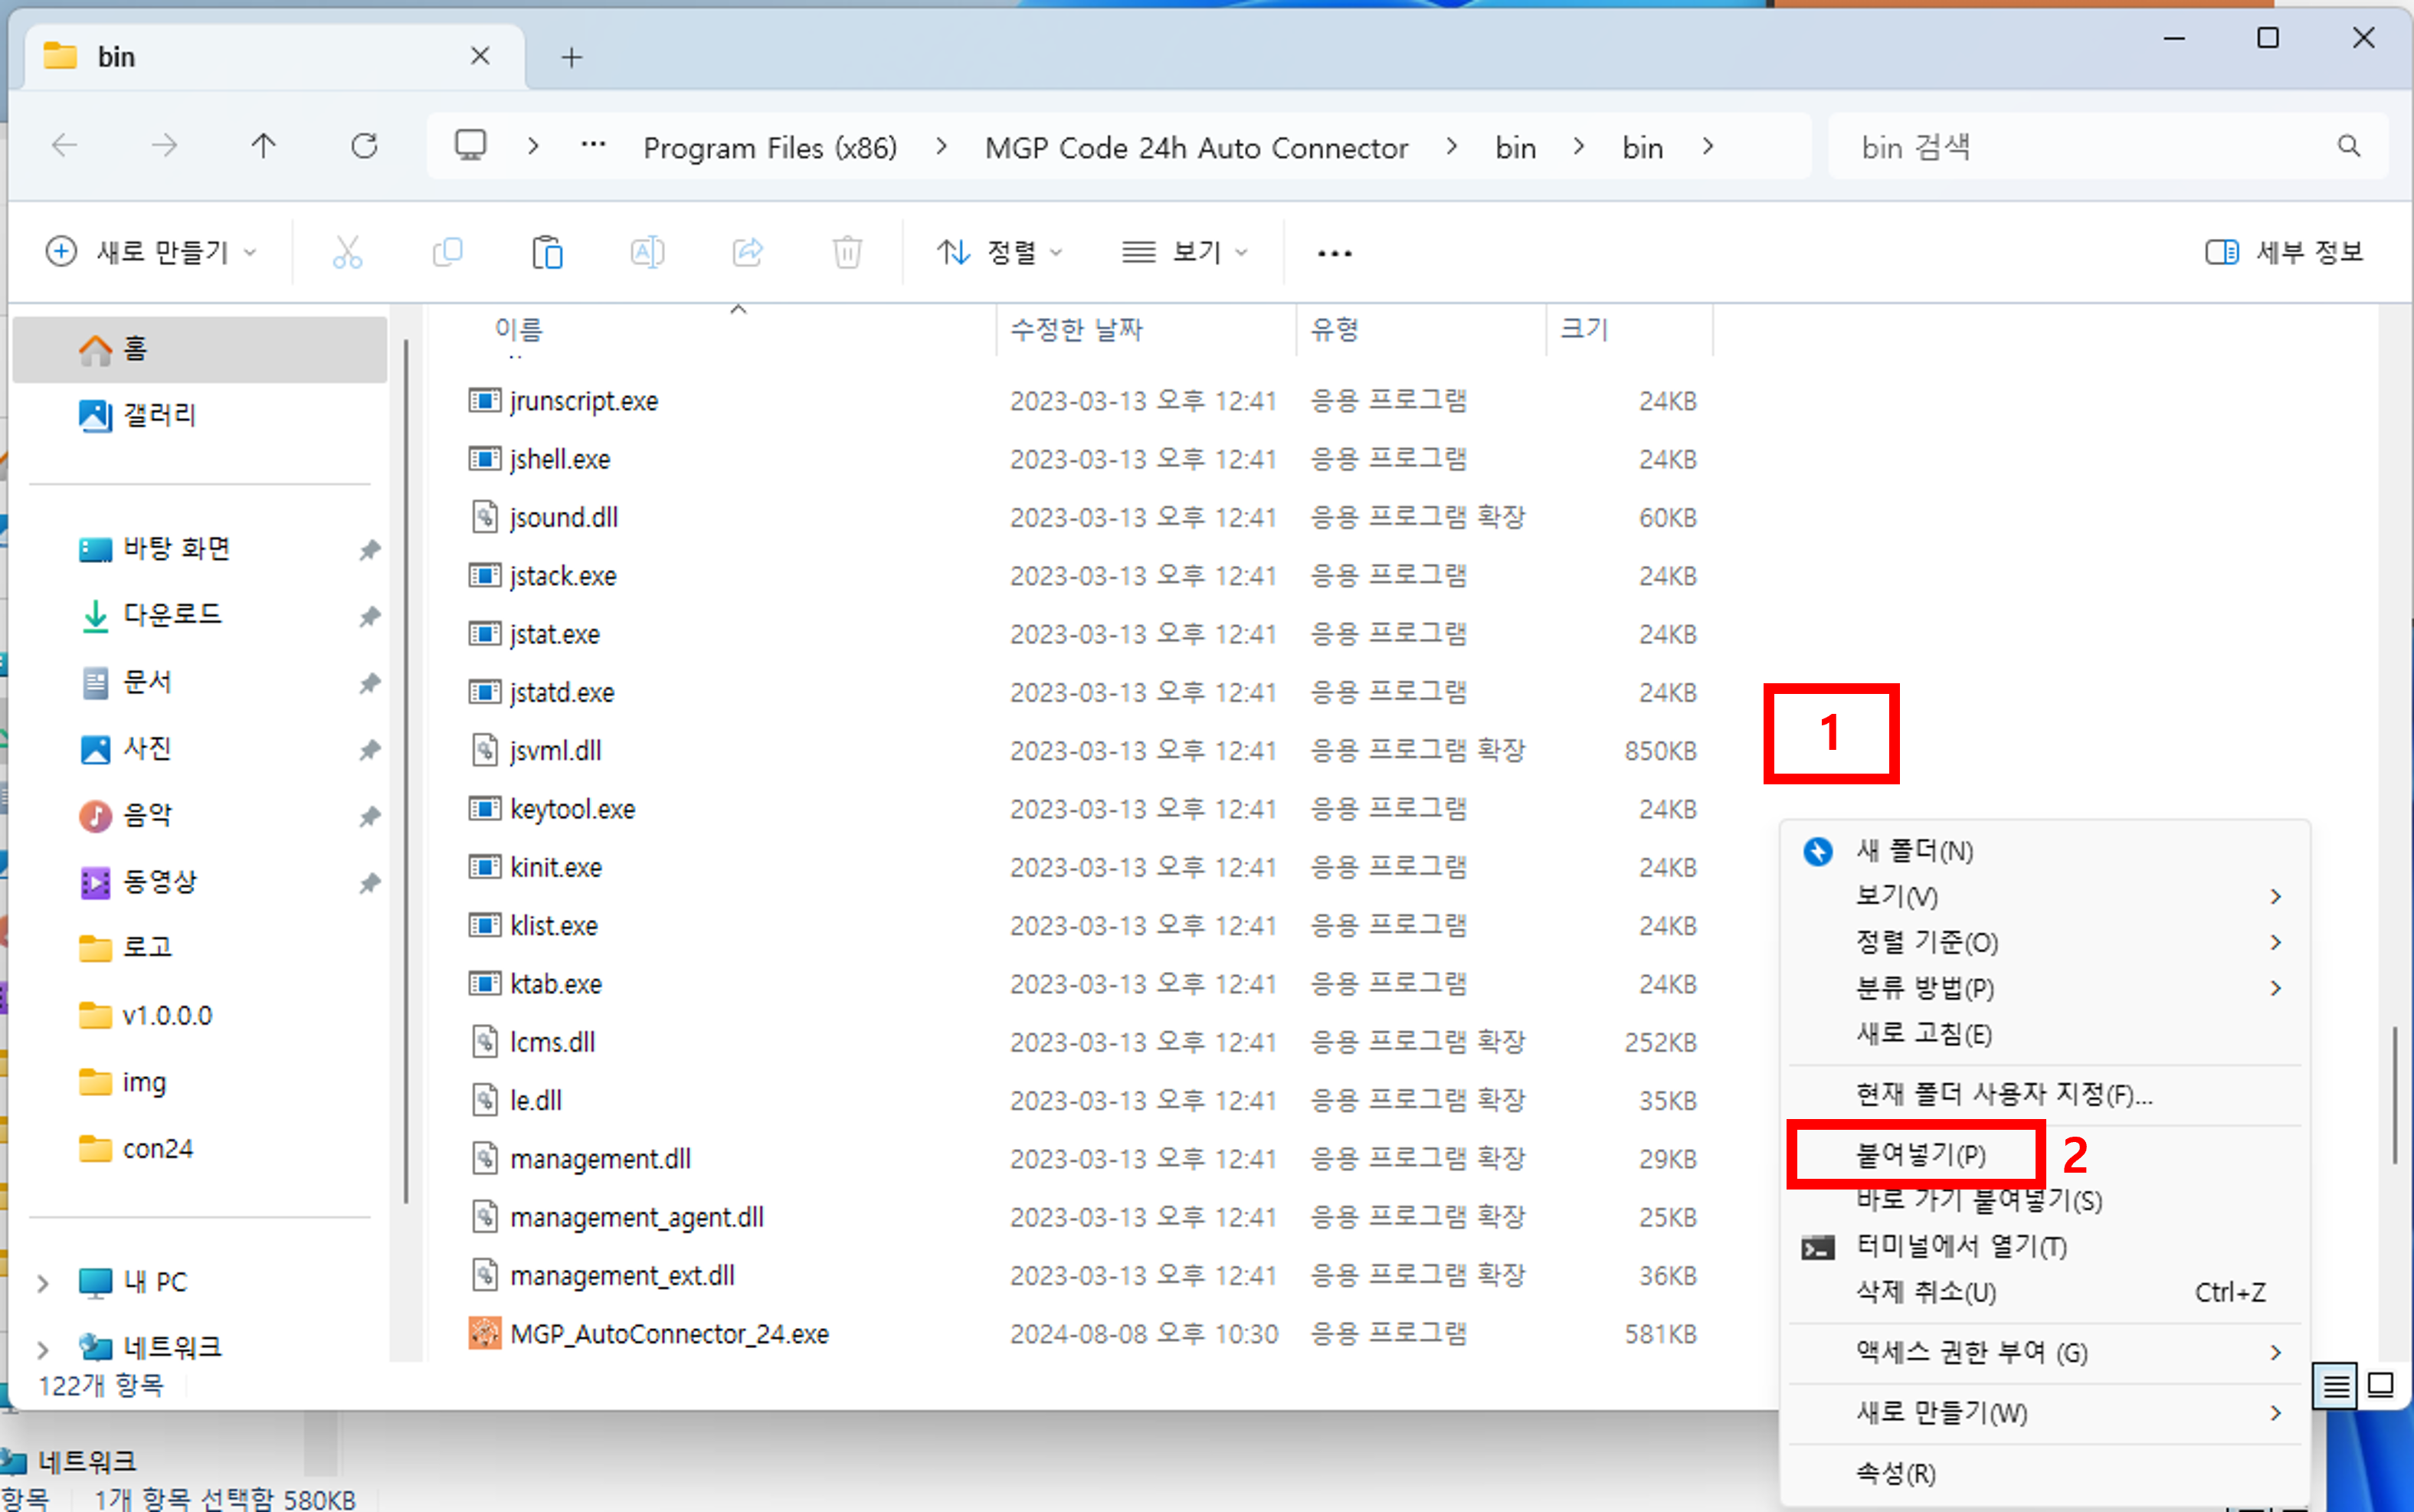The width and height of the screenshot is (2414, 1512).
Task: Select the MGP_AutoConnector_24.exe file
Action: pyautogui.click(x=669, y=1334)
